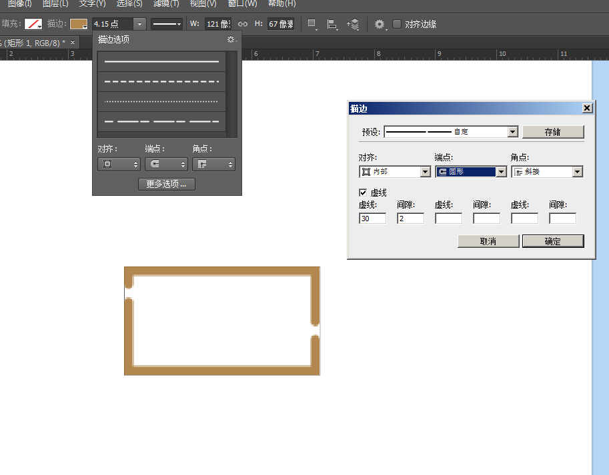The width and height of the screenshot is (609, 475).
Task: Click the 确定 button
Action: [553, 241]
